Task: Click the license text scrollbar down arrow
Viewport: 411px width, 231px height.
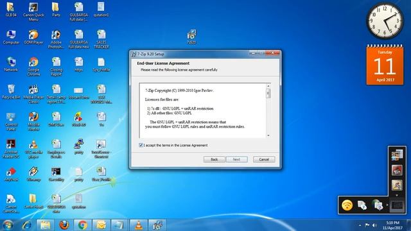Action: coord(268,135)
